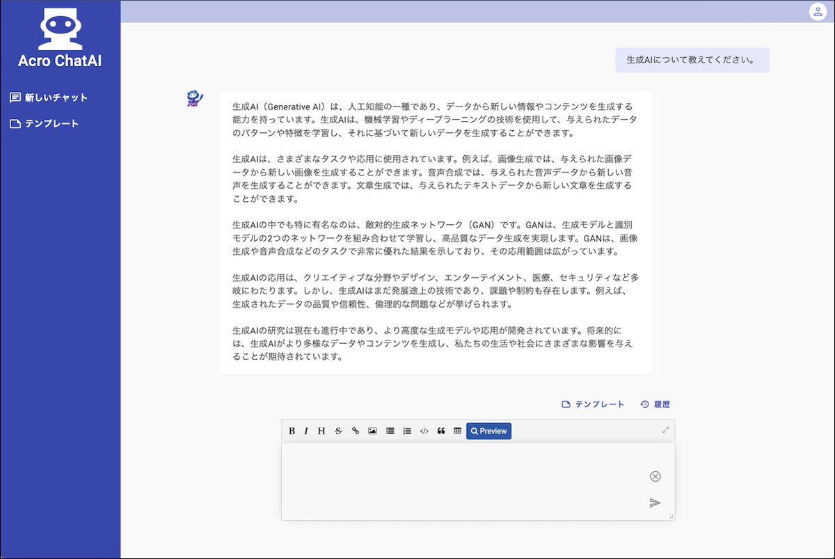Show the 履歴 chat history

(654, 404)
